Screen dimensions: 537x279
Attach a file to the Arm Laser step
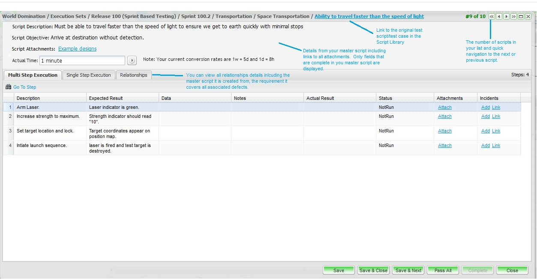click(x=444, y=108)
